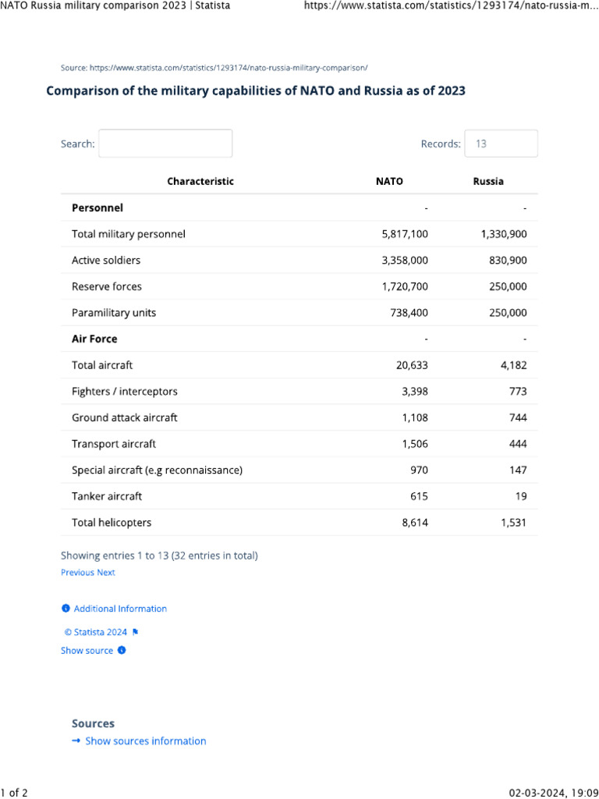Screen dimensions: 599x799
Task: Expand Show sources information
Action: (x=146, y=741)
